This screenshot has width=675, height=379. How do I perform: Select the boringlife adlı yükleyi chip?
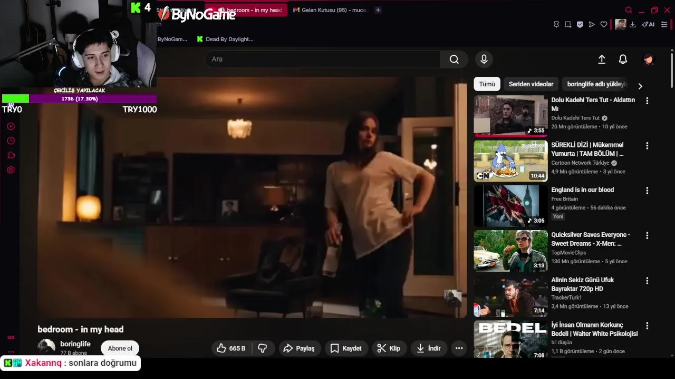coord(596,84)
